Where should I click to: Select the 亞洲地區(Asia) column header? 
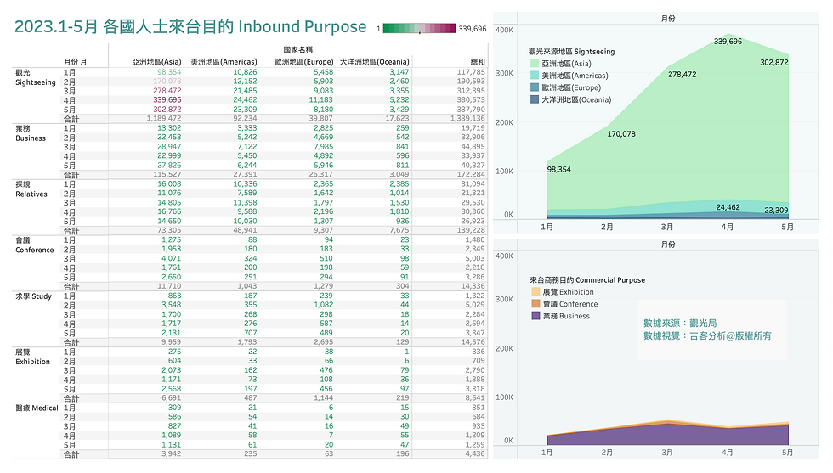(x=156, y=62)
